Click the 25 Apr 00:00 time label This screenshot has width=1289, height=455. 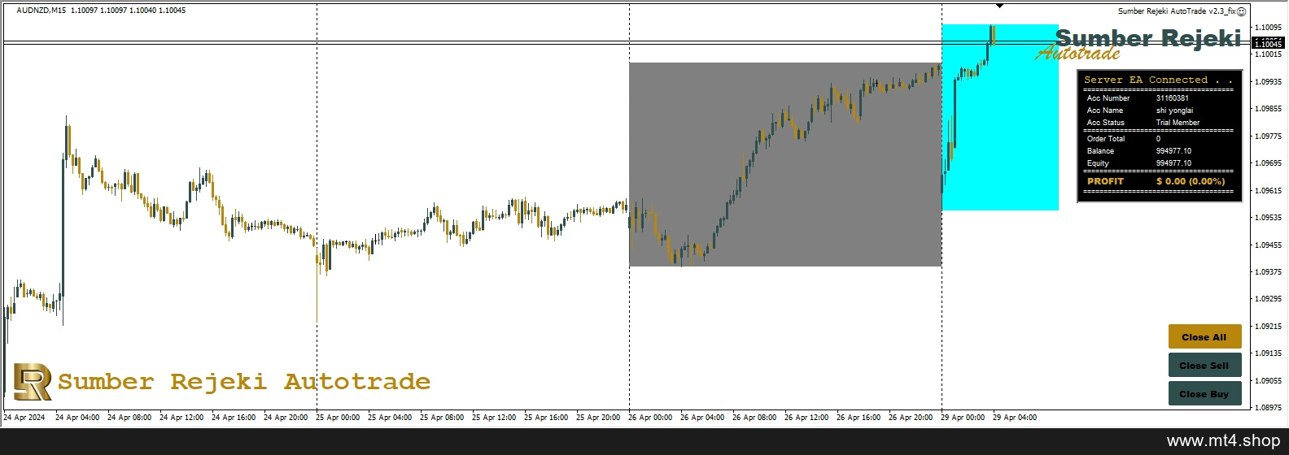click(338, 418)
